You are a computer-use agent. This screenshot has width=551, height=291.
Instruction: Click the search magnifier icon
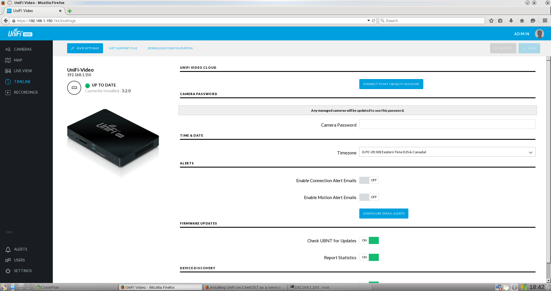pos(382,21)
